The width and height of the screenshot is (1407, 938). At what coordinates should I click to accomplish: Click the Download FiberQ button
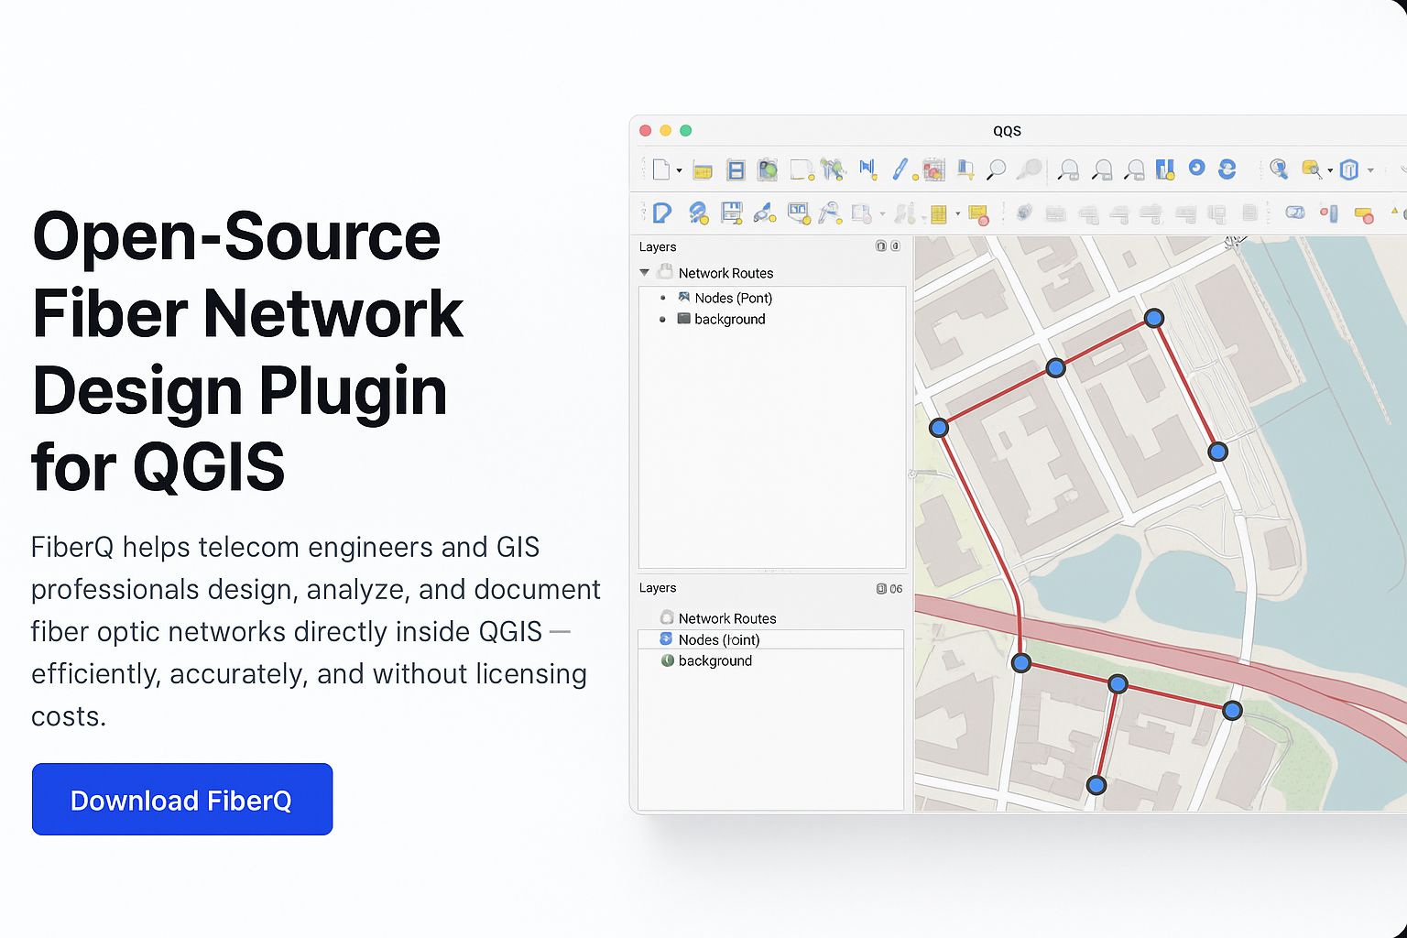pos(182,800)
